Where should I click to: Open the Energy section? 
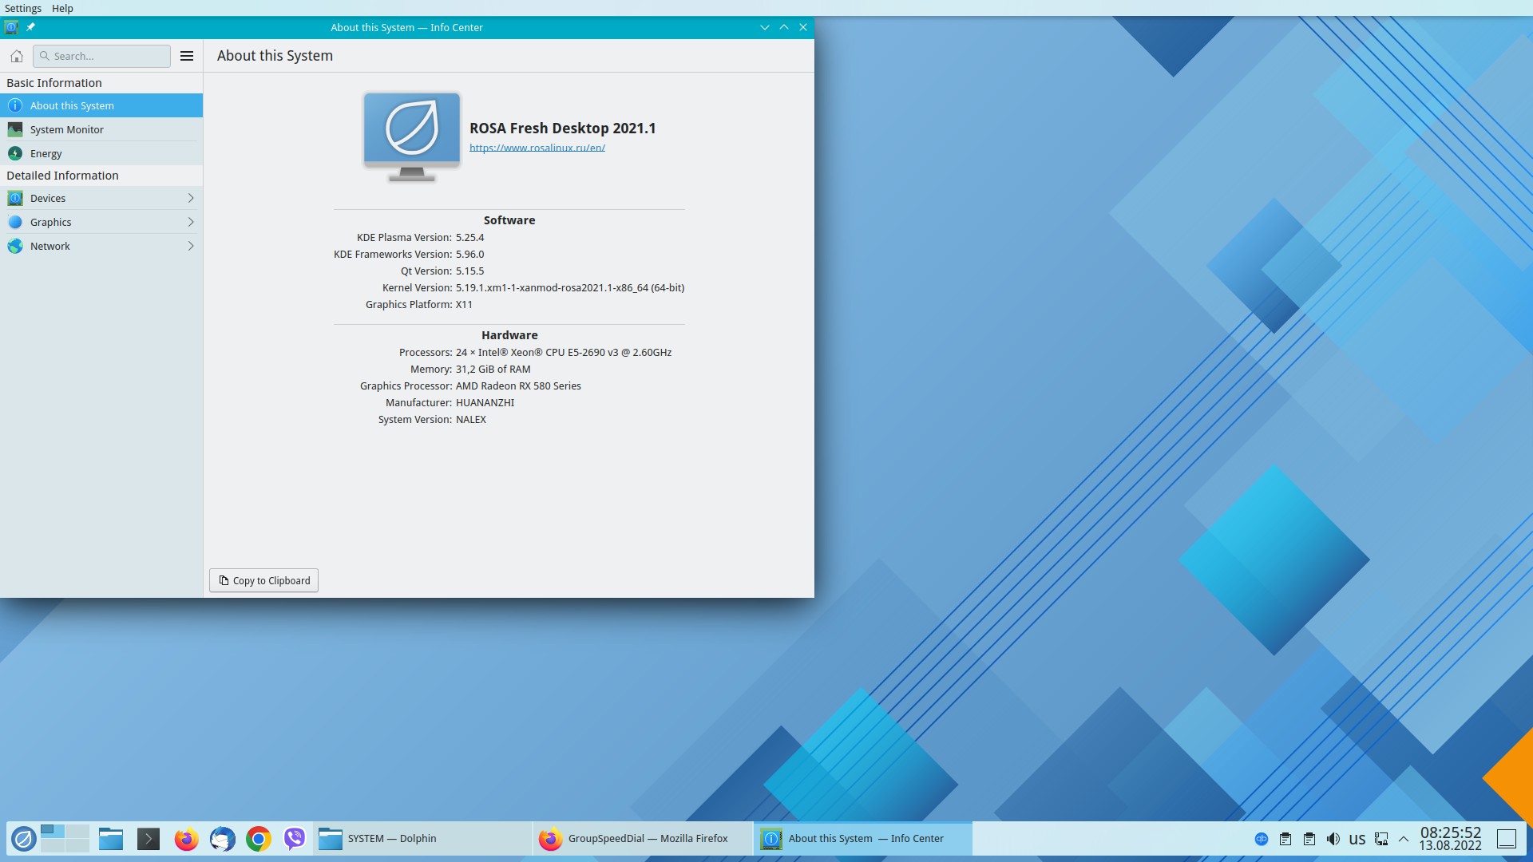coord(46,153)
